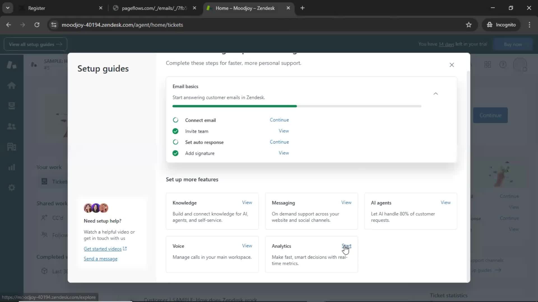Viewport: 538px width, 302px height.
Task: Open View on the Messaging card
Action: pos(346,202)
